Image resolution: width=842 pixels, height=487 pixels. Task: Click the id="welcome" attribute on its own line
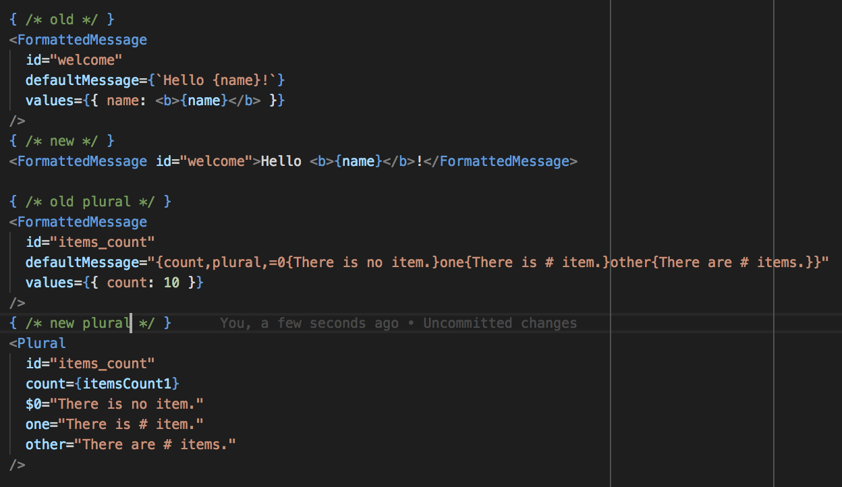point(74,60)
